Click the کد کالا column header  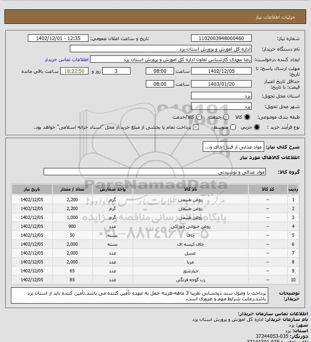pyautogui.click(x=268, y=189)
